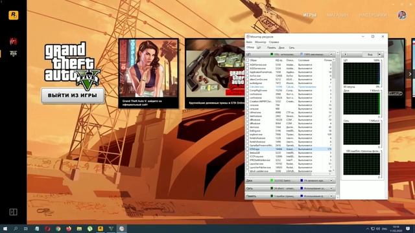Image resolution: width=415 pixels, height=233 pixels.
Task: Tick the AGMService.exe process checkbox
Action: pyautogui.click(x=248, y=65)
